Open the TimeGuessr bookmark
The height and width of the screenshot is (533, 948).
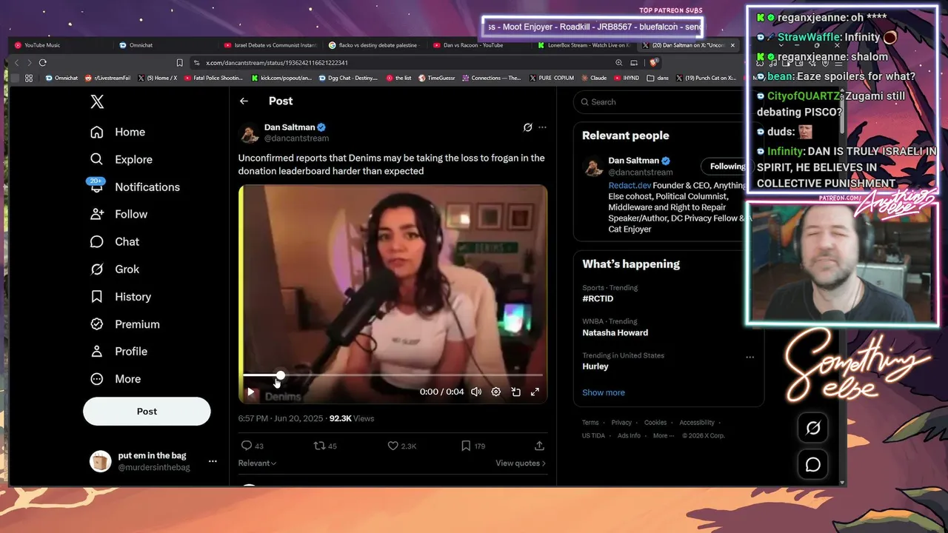pyautogui.click(x=438, y=78)
